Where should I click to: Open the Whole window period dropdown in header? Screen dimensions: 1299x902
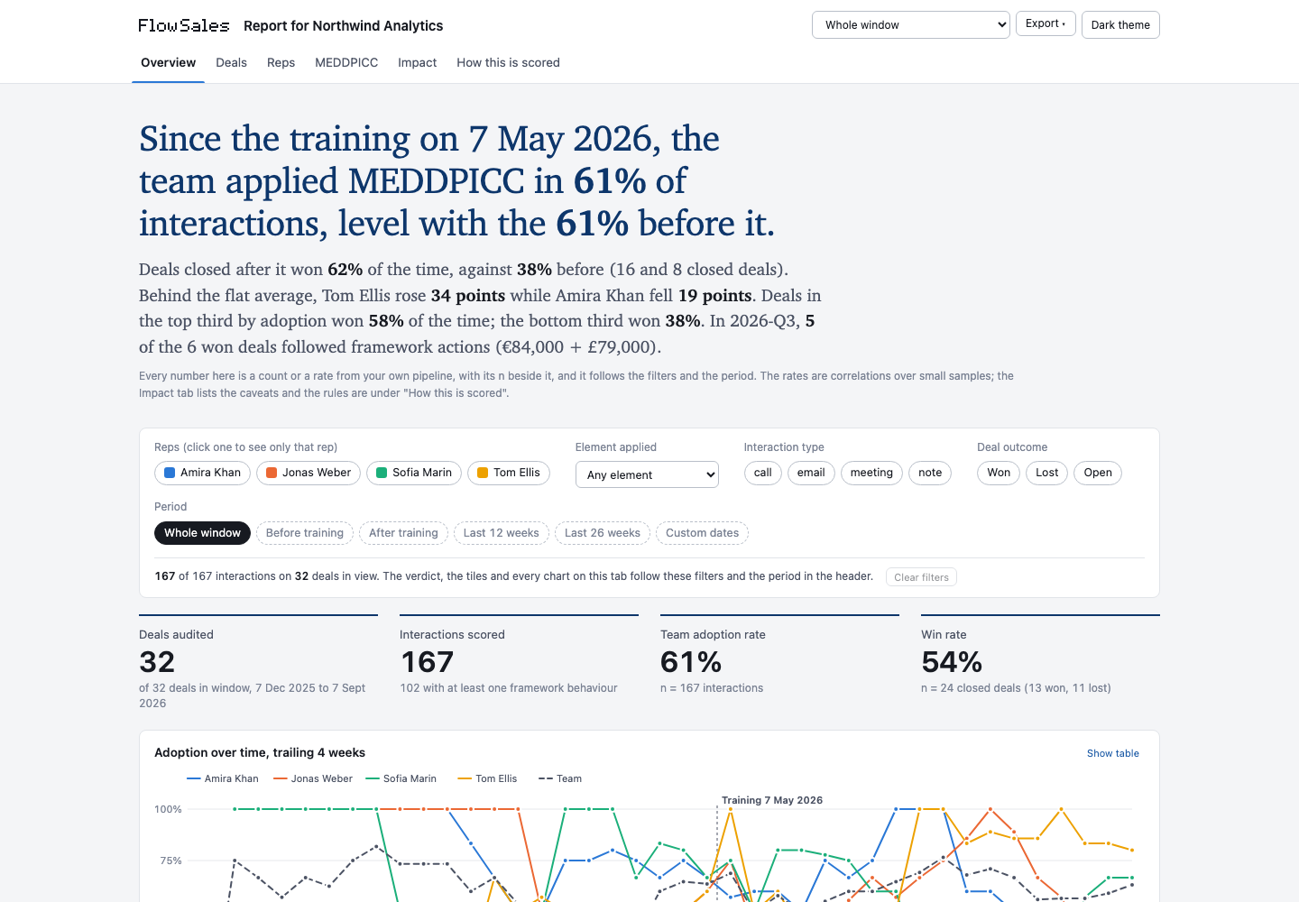coord(911,25)
